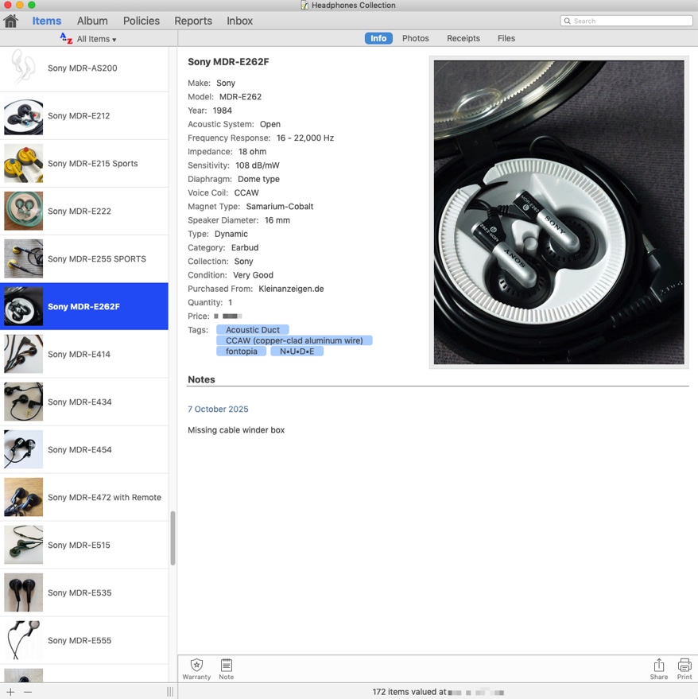This screenshot has height=699, width=698.
Task: Select Sony MDR-E212 in the list
Action: click(84, 116)
